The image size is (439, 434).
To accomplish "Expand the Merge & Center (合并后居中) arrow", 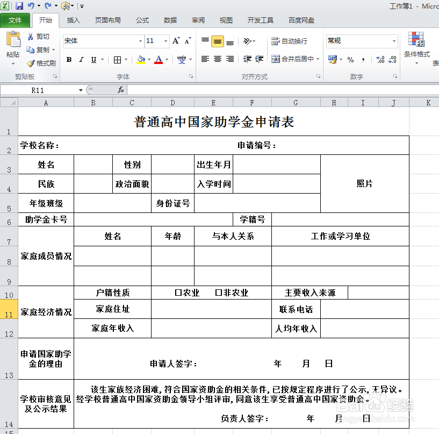I will pos(318,59).
